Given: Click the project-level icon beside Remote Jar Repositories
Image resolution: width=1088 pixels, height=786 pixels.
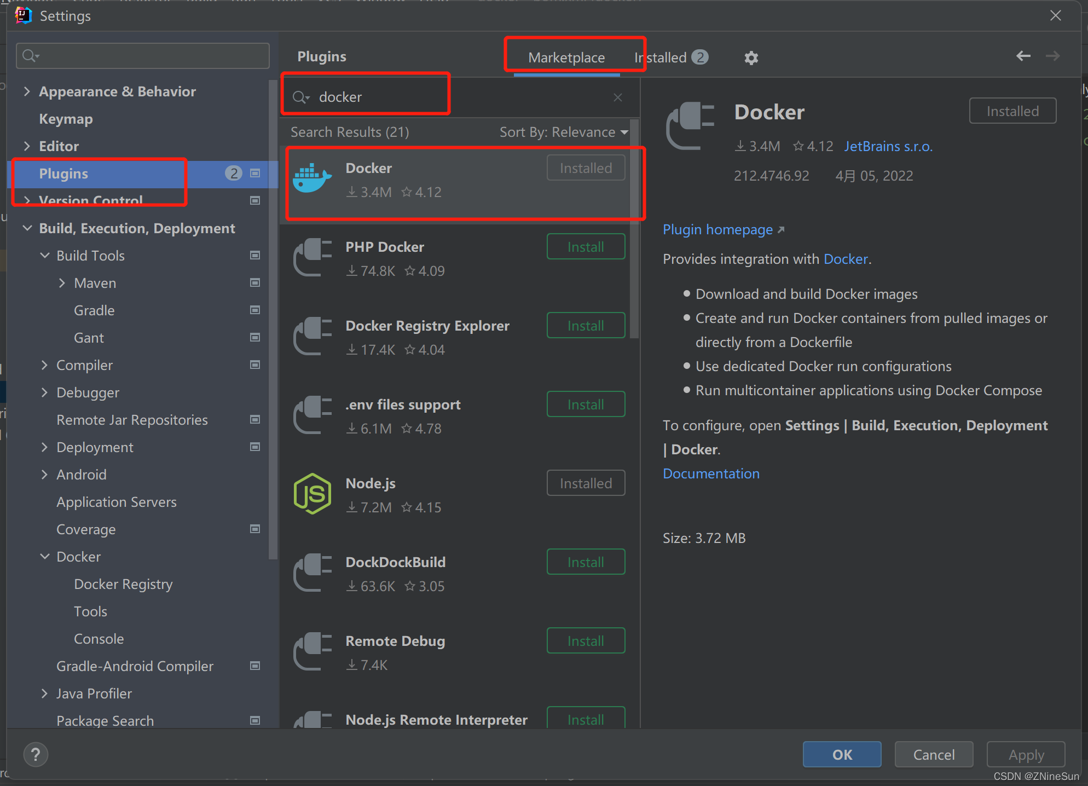Looking at the screenshot, I should click(x=255, y=420).
